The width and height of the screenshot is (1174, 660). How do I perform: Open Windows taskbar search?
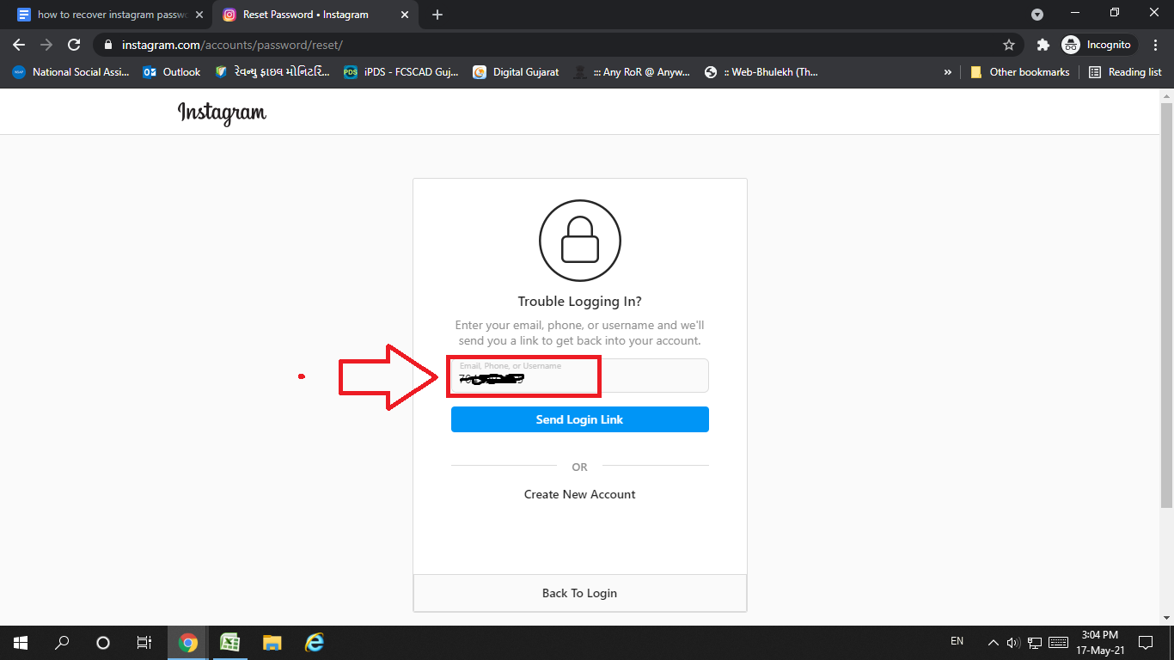[x=62, y=642]
